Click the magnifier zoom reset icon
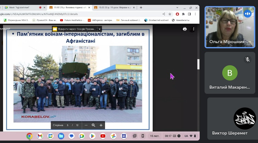Image resolution: width=258 pixels, height=143 pixels. 93,125
